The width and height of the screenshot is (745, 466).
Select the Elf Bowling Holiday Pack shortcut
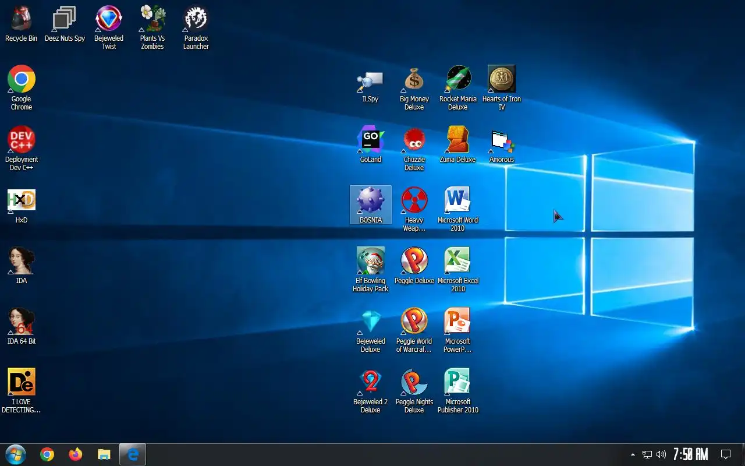(x=371, y=270)
